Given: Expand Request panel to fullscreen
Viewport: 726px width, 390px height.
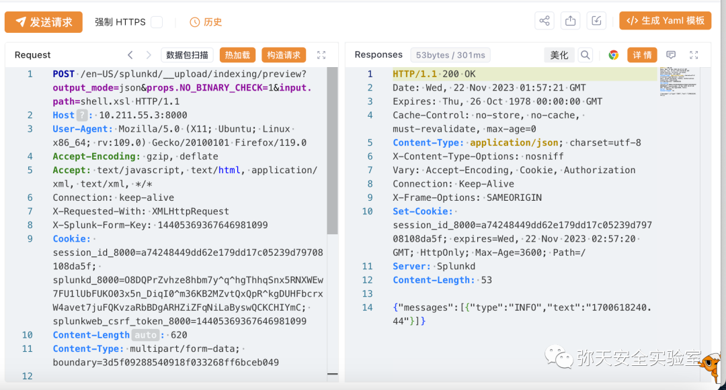Looking at the screenshot, I should coord(321,55).
